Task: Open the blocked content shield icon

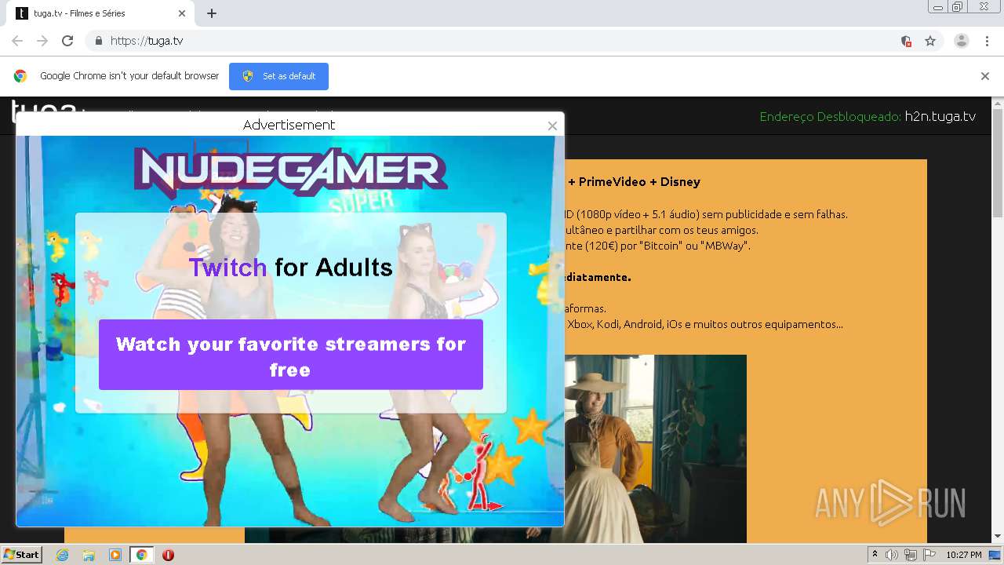Action: [906, 41]
